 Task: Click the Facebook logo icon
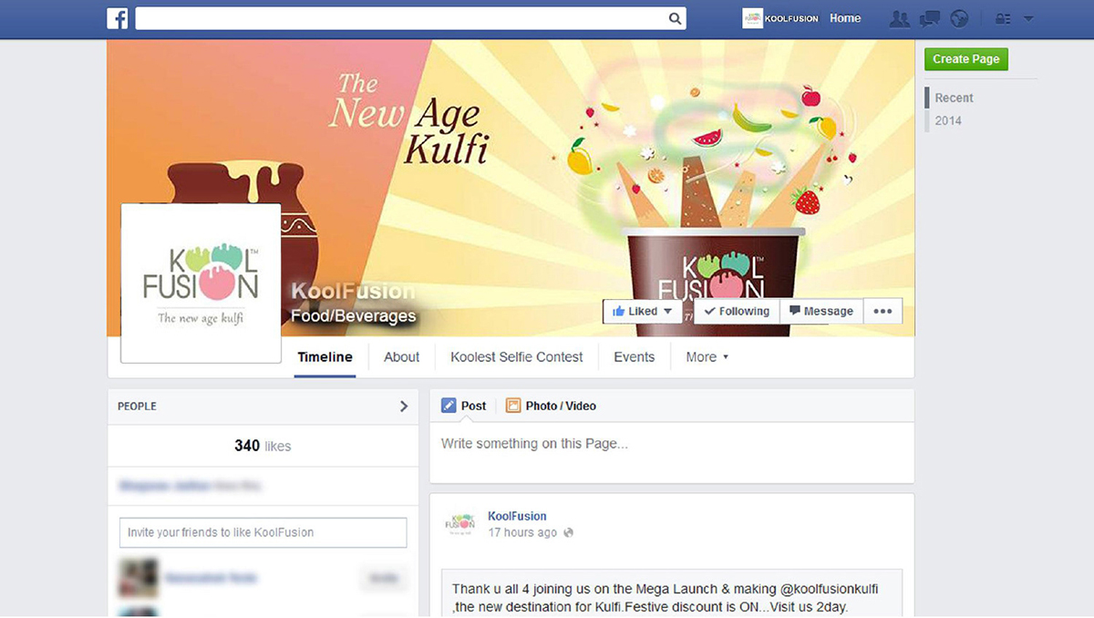117,18
